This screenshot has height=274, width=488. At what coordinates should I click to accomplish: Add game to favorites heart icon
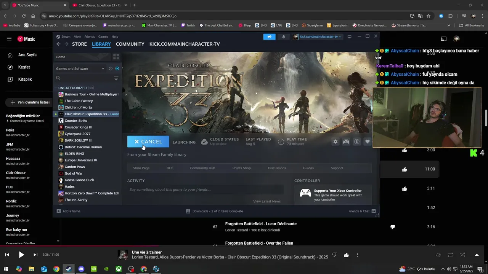368,142
